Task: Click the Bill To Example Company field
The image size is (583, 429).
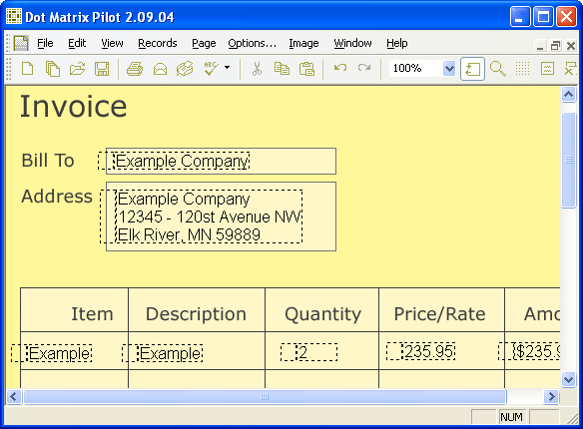Action: 221,161
